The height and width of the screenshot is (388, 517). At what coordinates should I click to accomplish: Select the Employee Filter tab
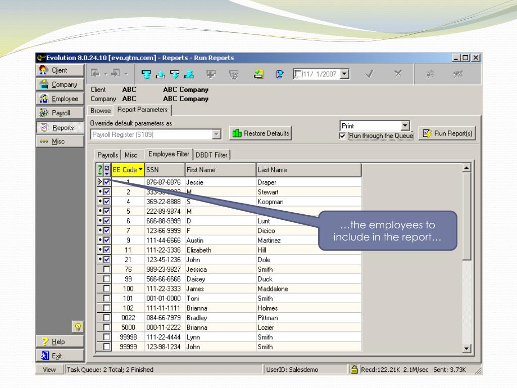pos(169,154)
